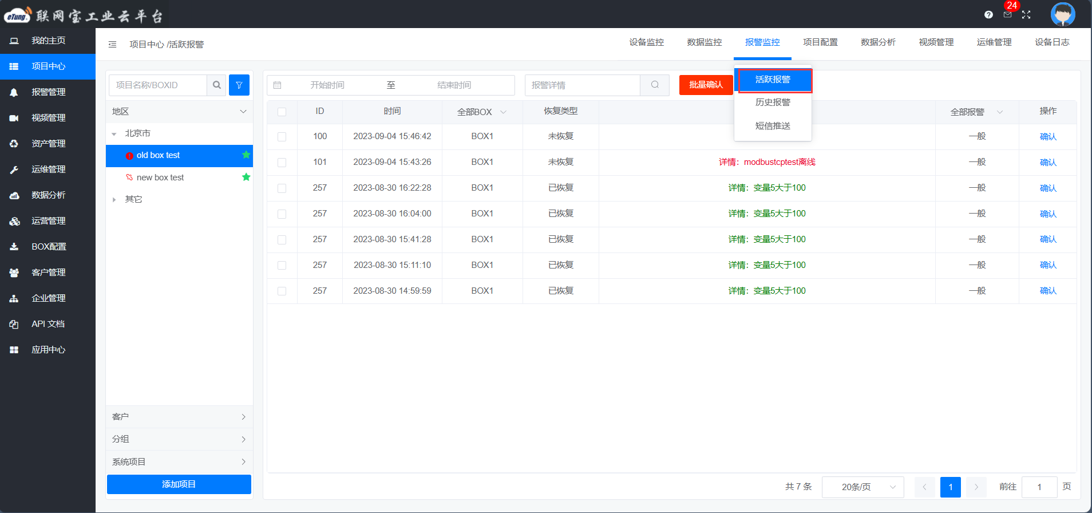Toggle the star on new box test
This screenshot has height=513, width=1092.
click(246, 177)
